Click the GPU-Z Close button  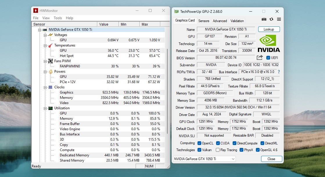coord(271,159)
